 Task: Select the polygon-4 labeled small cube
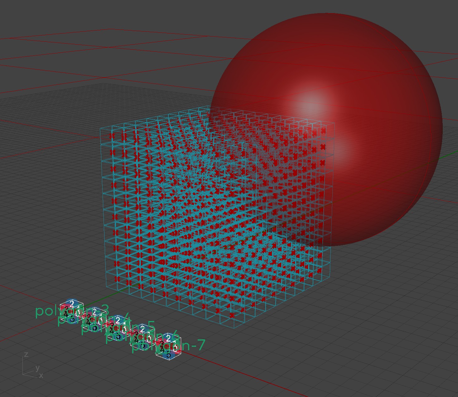[x=95, y=319]
